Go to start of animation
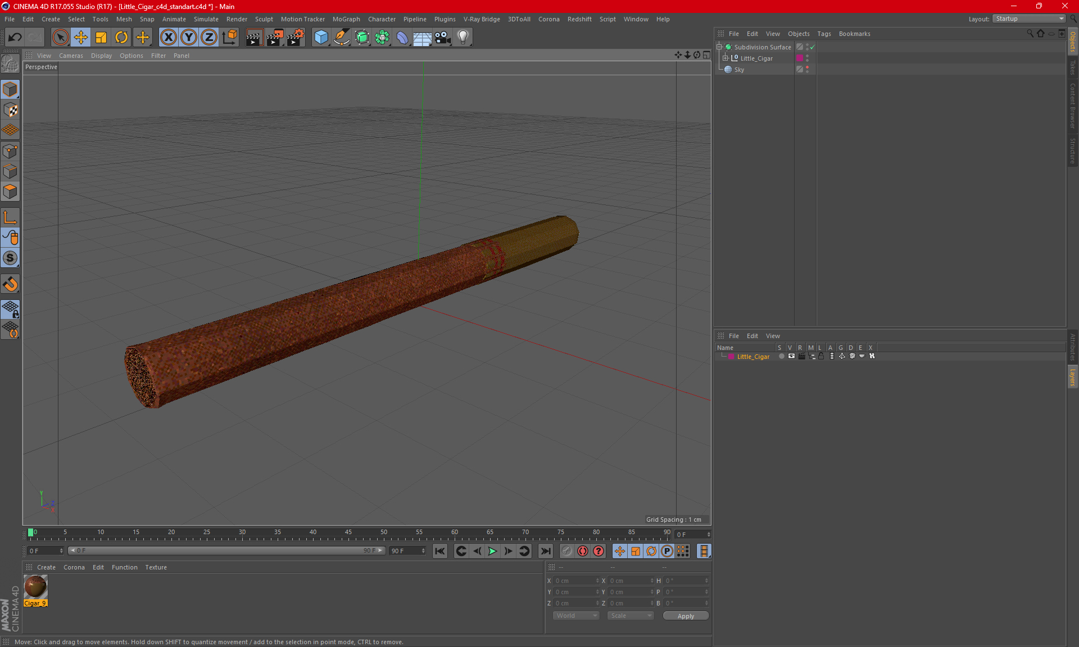This screenshot has width=1079, height=647. click(x=440, y=551)
